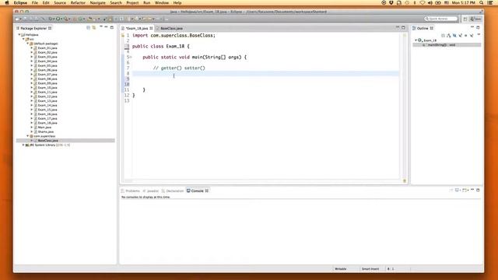Close the Exam_18.java editor tab

point(151,28)
